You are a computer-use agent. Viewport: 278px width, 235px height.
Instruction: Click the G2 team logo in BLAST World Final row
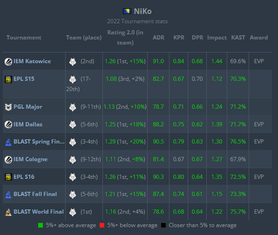tap(72, 212)
